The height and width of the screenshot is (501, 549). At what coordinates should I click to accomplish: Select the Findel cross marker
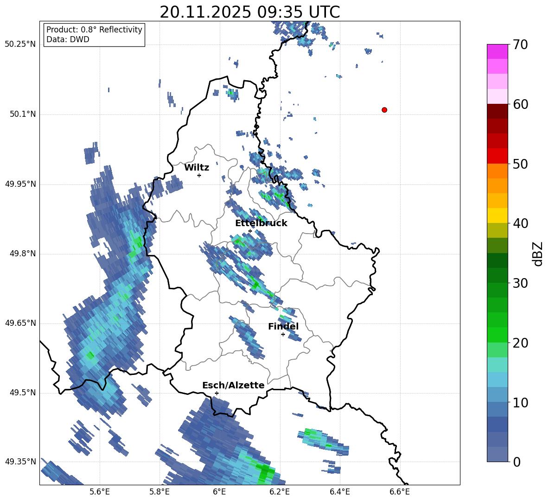(283, 335)
